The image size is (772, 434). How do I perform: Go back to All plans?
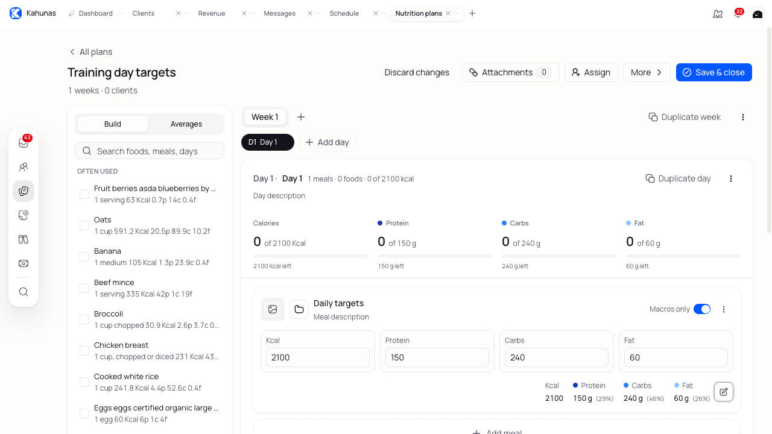click(90, 52)
